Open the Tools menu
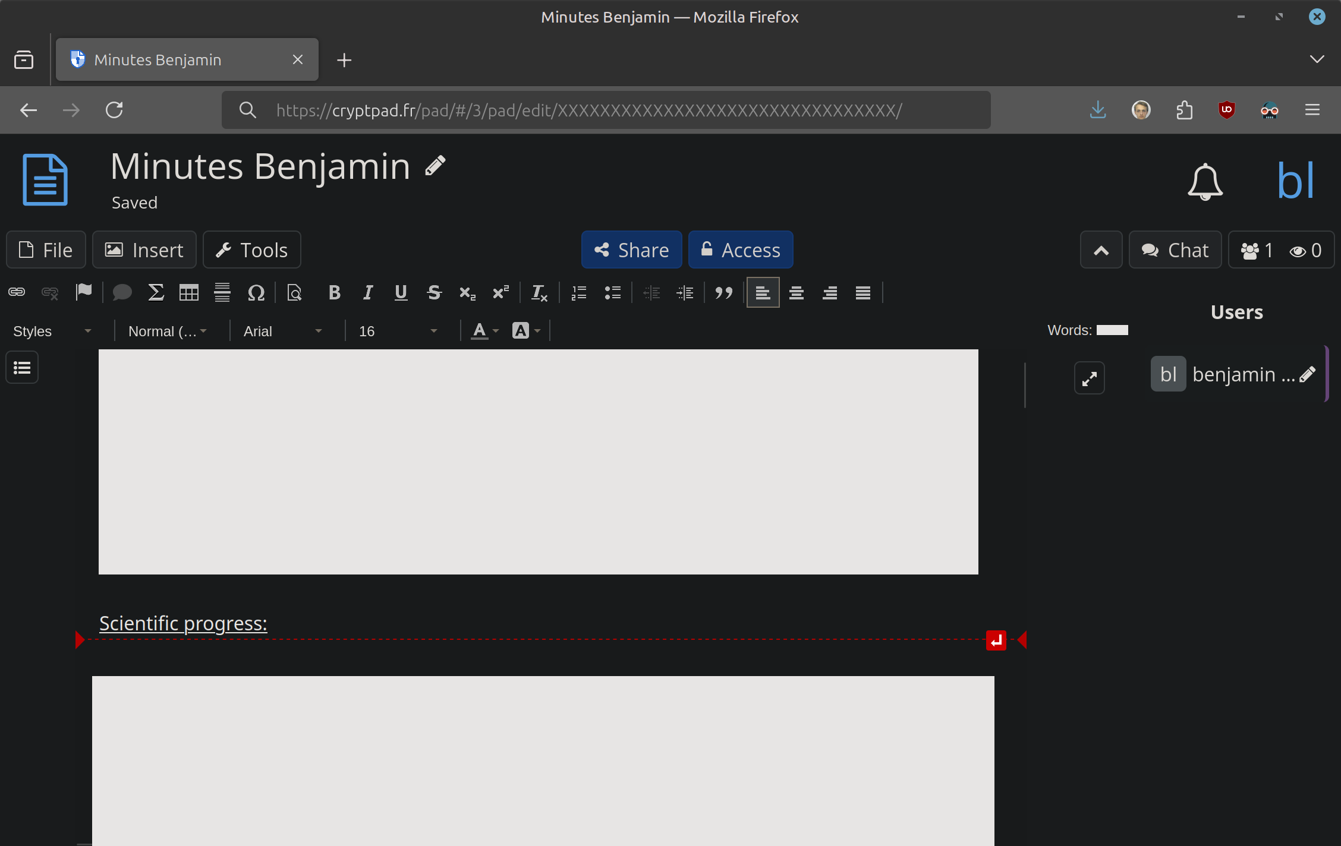Image resolution: width=1341 pixels, height=846 pixels. (252, 250)
